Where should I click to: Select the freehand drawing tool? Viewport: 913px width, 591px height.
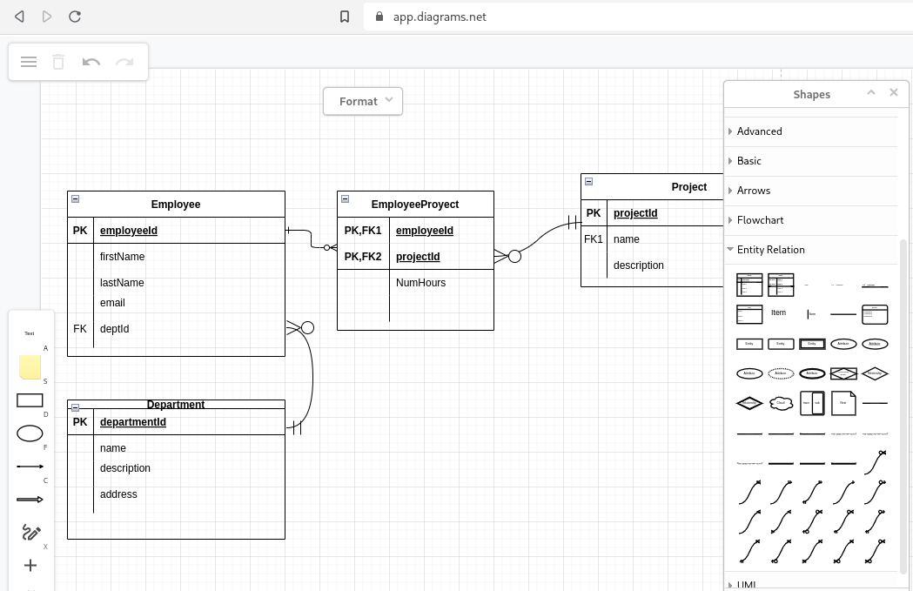[30, 532]
